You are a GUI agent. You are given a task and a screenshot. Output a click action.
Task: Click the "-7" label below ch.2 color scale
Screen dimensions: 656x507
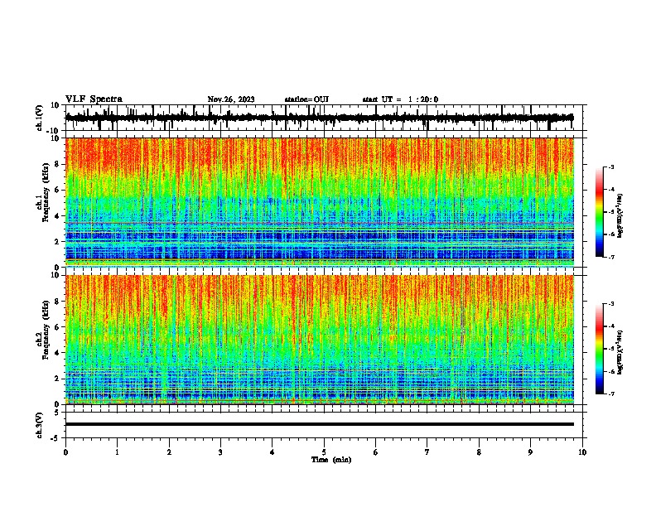coord(610,394)
